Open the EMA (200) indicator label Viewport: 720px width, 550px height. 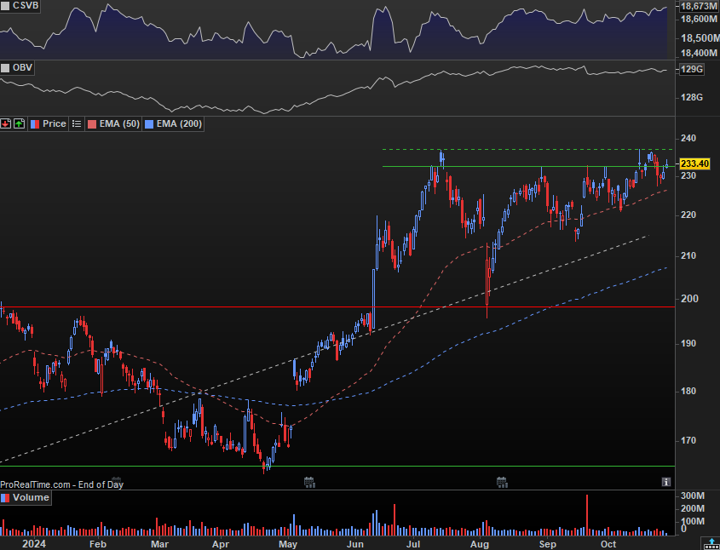(x=179, y=123)
